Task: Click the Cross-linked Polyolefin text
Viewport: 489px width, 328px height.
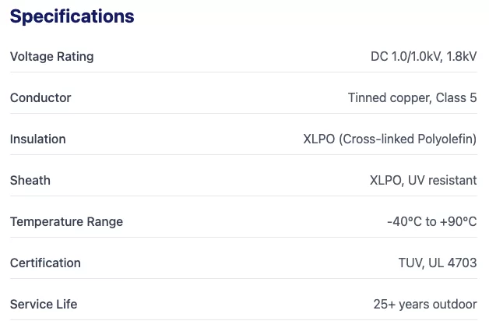Action: [x=408, y=139]
